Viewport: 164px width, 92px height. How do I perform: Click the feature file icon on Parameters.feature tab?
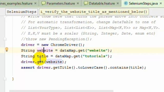click(x=43, y=3)
